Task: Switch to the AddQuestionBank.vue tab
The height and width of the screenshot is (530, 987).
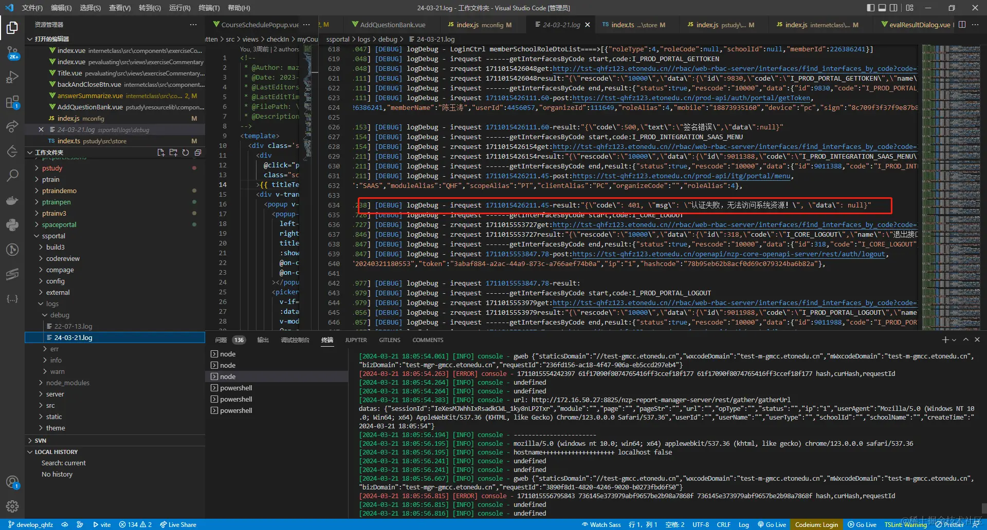Action: coord(392,25)
